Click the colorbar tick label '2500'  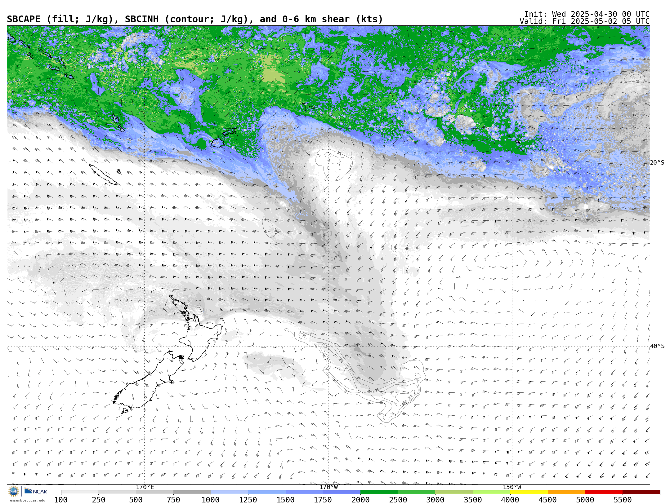398,500
